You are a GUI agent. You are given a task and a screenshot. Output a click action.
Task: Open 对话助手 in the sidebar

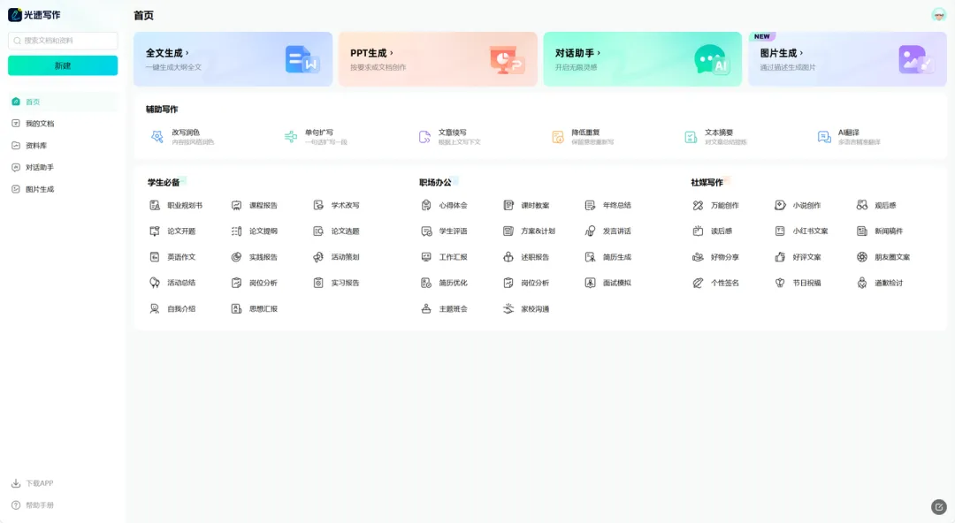(x=63, y=168)
